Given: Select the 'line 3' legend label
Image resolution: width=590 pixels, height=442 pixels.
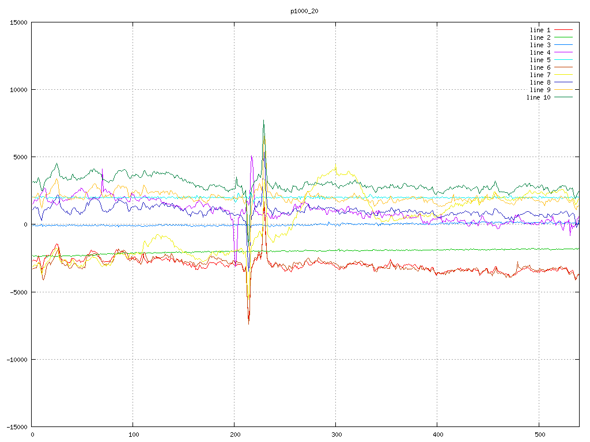Looking at the screenshot, I should 540,45.
